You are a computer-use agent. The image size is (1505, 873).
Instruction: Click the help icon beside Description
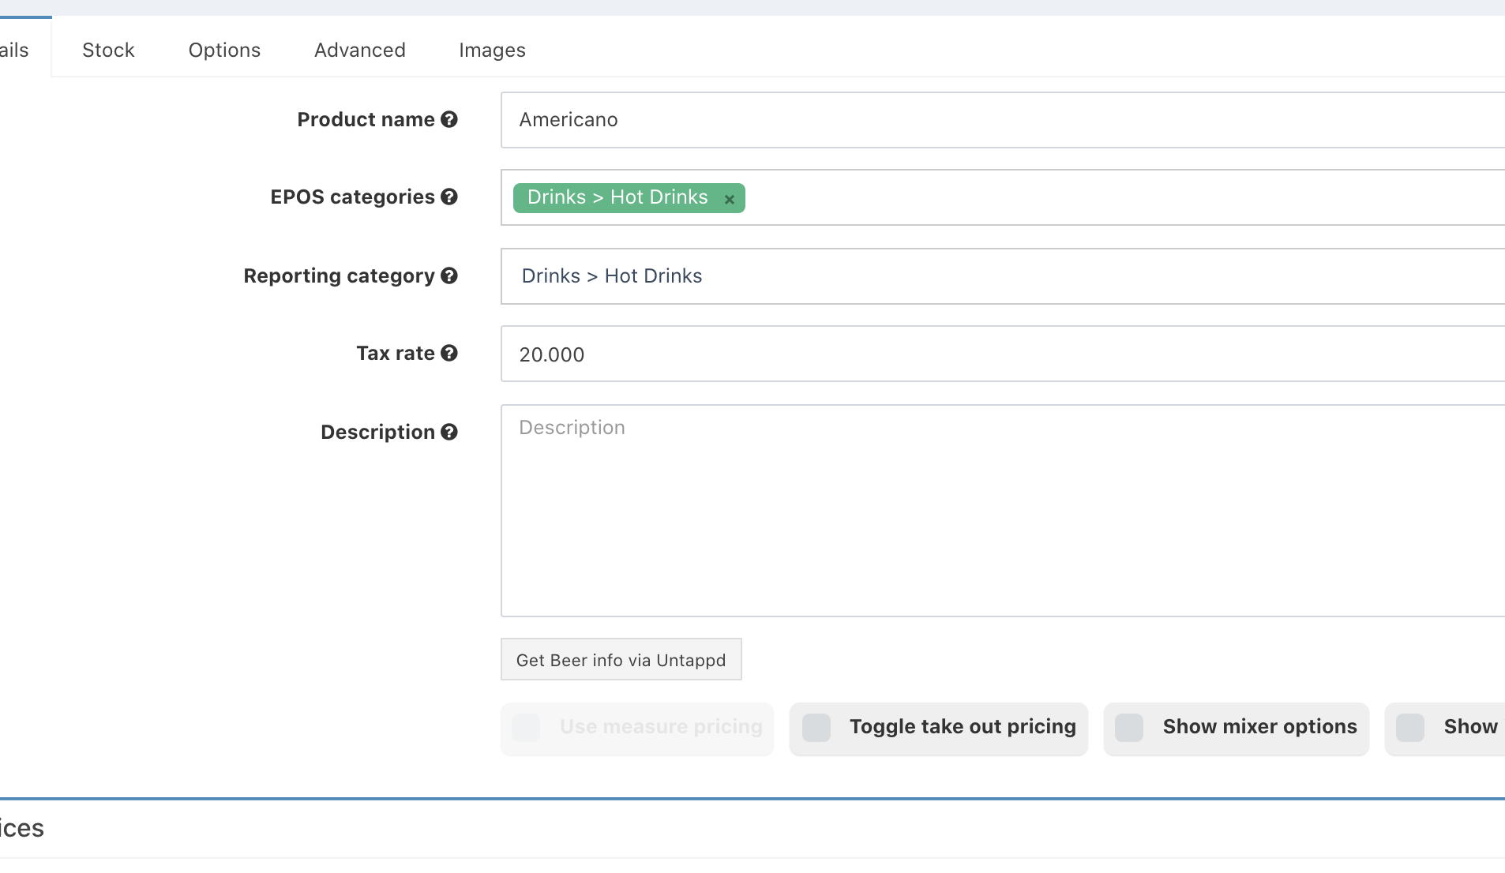point(449,432)
